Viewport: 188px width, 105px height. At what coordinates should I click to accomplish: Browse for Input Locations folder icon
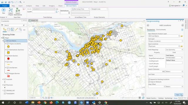pyautogui.click(x=182, y=46)
